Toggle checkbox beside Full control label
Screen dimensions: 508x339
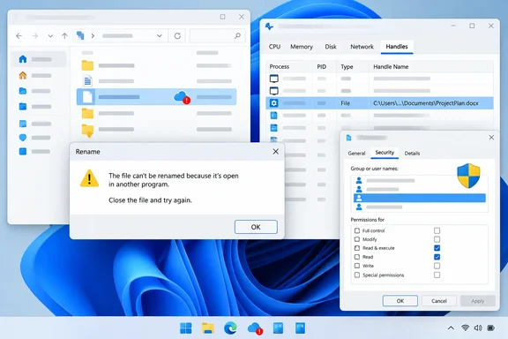click(357, 230)
